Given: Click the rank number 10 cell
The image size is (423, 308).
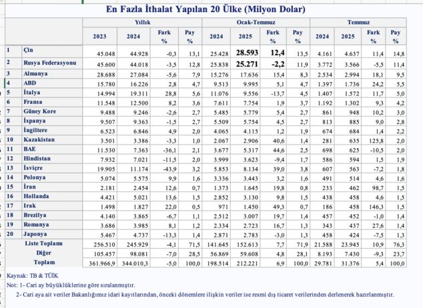Looking at the screenshot, I should tap(13, 139).
